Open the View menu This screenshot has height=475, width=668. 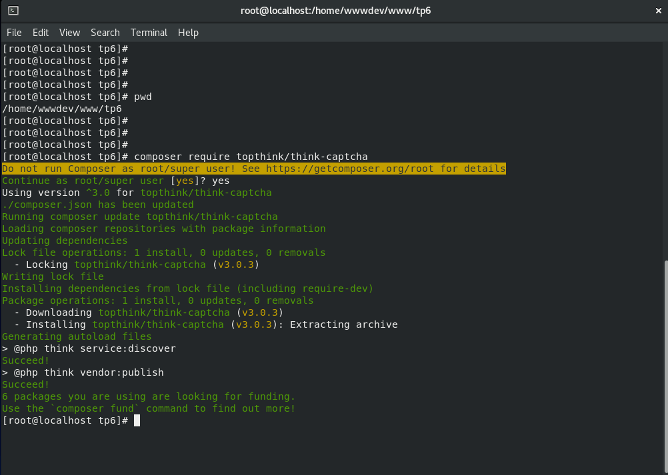point(69,33)
